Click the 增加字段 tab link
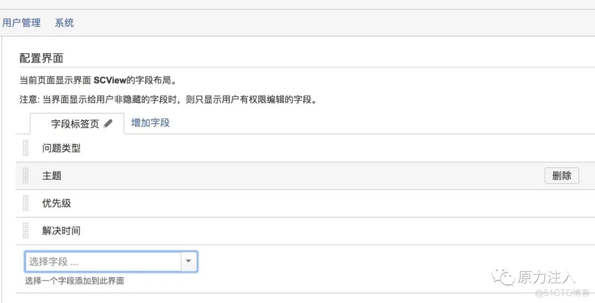Image resolution: width=595 pixels, height=303 pixels. coord(150,123)
